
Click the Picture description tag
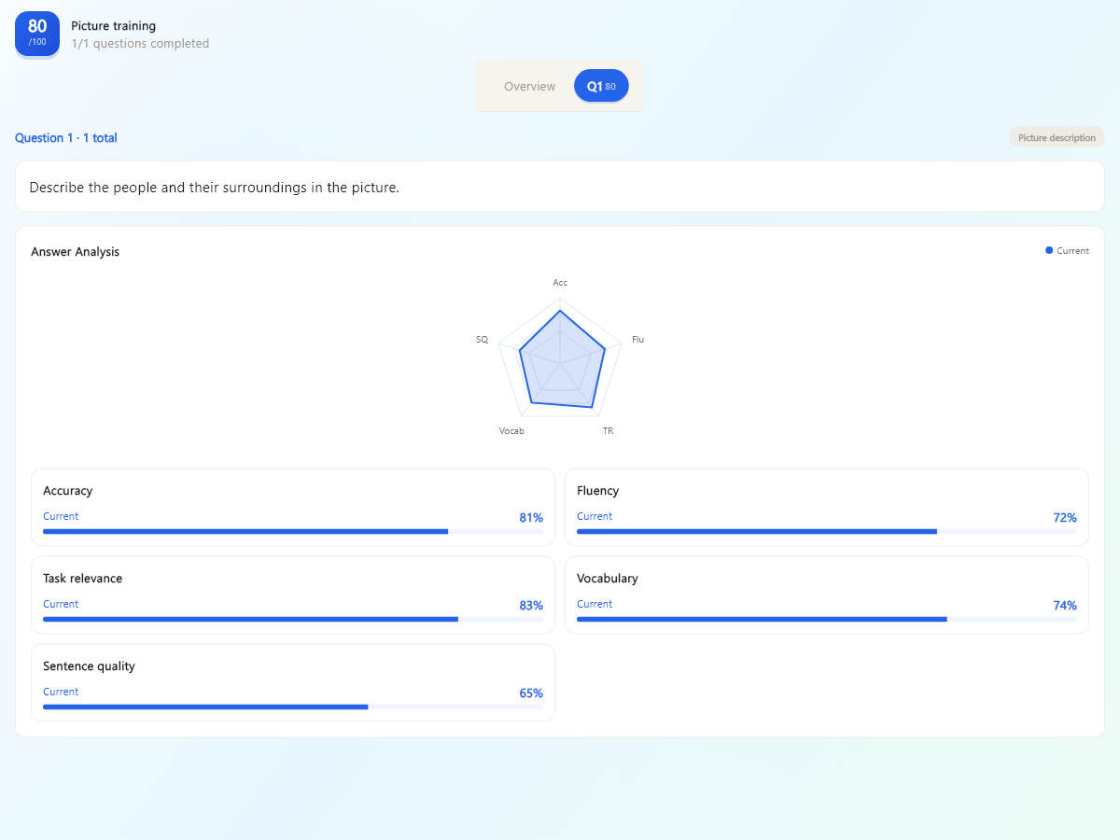click(x=1057, y=137)
